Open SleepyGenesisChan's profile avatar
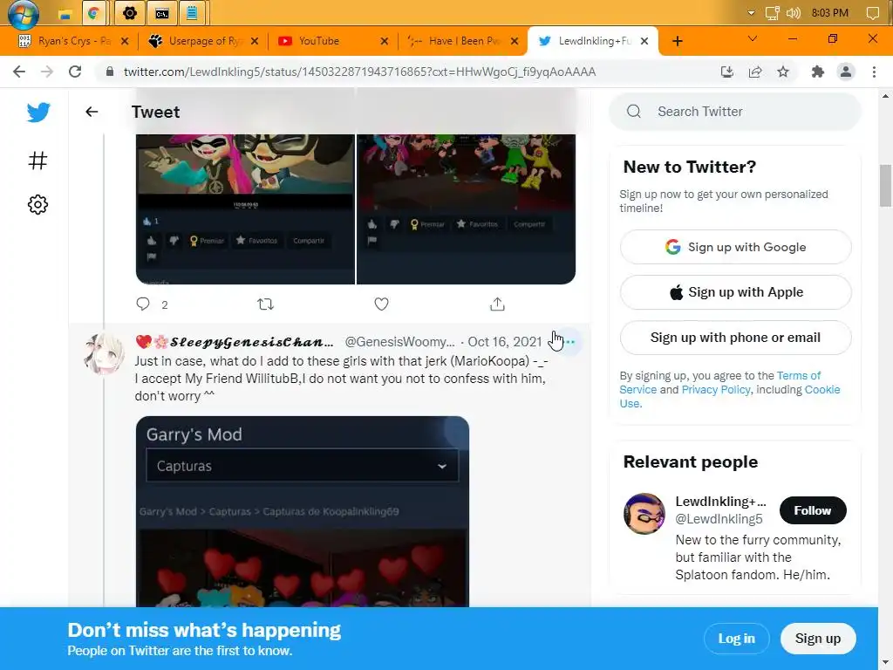 [104, 354]
